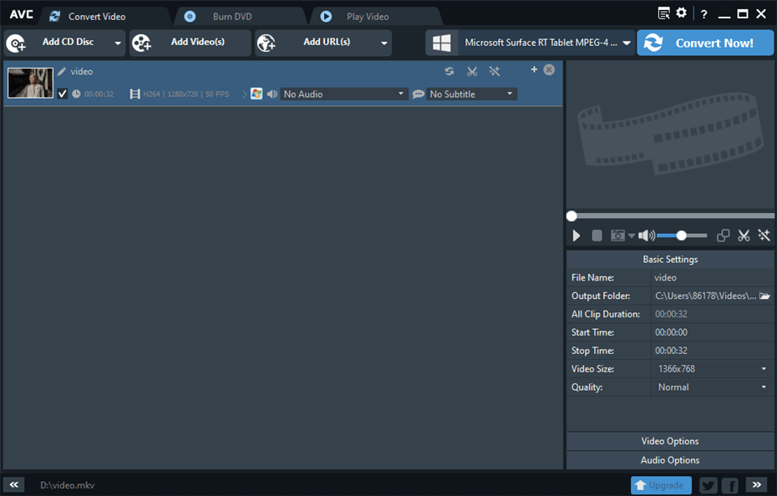Expand the Video Options section
Image resolution: width=777 pixels, height=496 pixels.
coord(670,441)
